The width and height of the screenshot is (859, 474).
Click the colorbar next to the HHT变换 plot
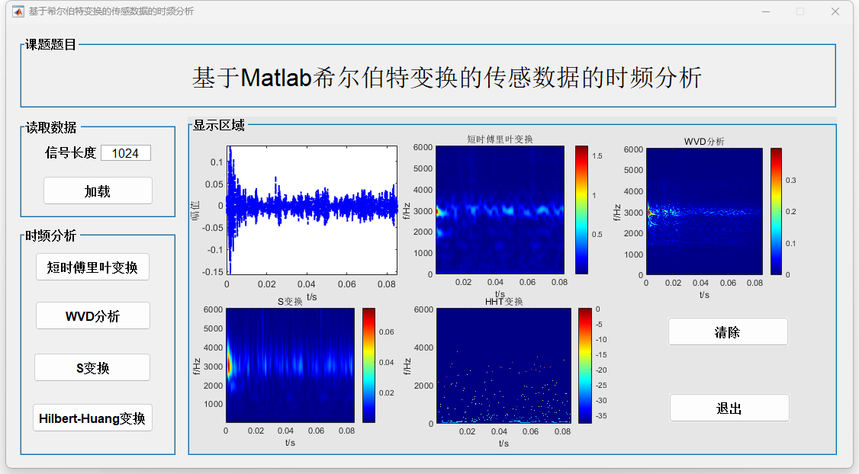pos(585,366)
